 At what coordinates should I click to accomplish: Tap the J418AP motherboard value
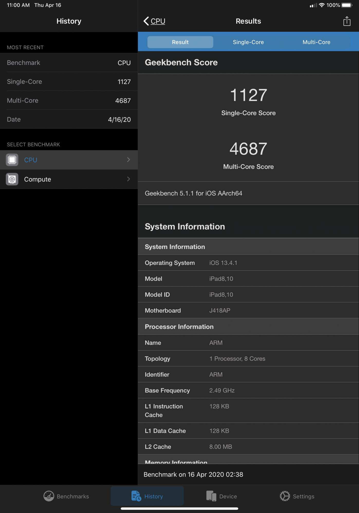click(220, 310)
